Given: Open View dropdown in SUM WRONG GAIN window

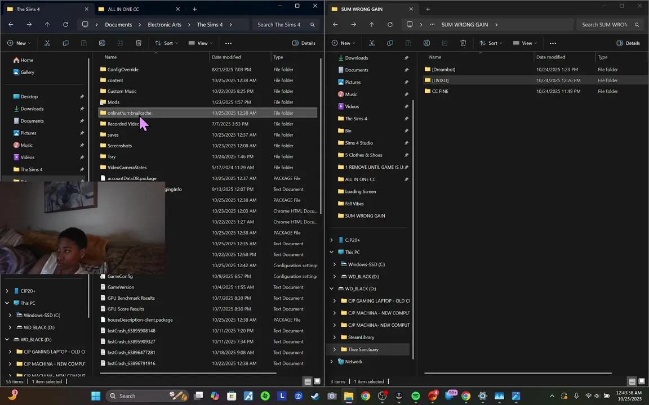Looking at the screenshot, I should (x=525, y=43).
